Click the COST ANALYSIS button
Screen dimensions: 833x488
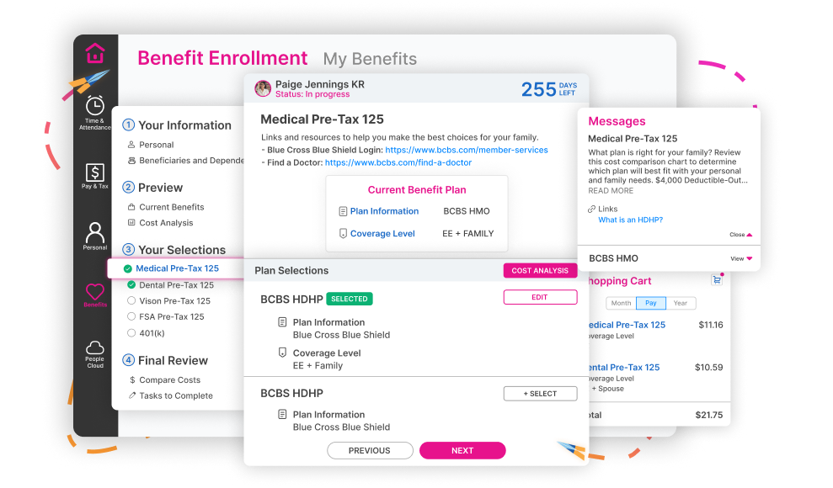tap(540, 271)
